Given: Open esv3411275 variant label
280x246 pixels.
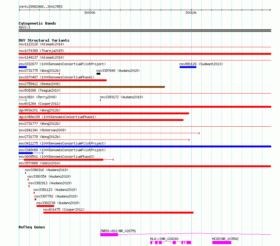Looking at the screenshot, I should (x=62, y=143).
